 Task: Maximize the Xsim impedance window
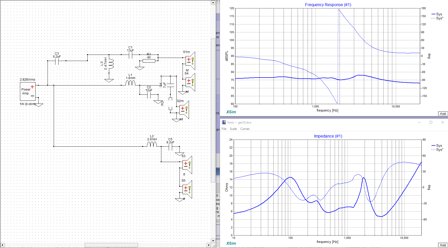pos(431,122)
